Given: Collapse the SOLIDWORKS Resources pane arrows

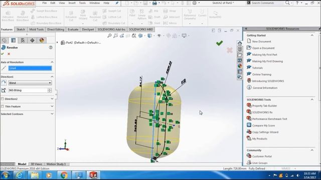Looking at the screenshot, I should (246, 29).
